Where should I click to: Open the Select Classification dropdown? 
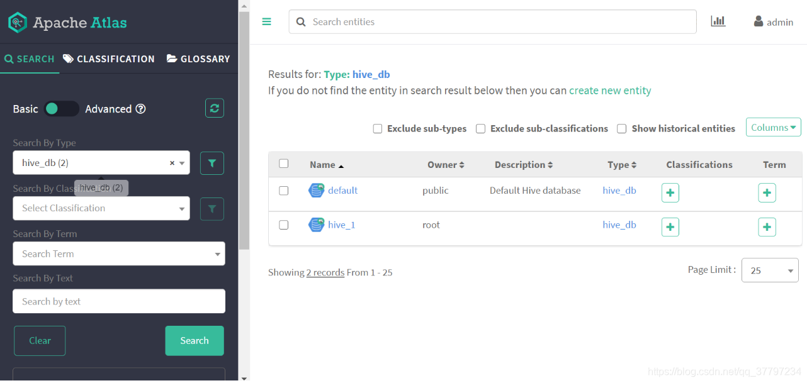point(101,208)
